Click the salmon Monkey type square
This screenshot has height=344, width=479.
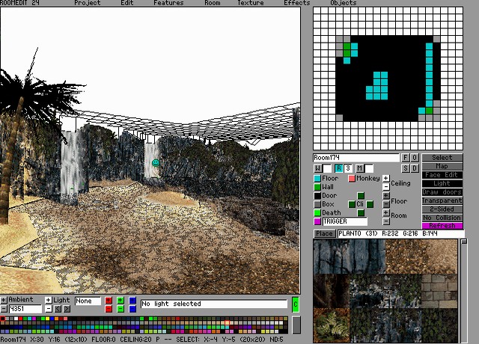coord(352,179)
